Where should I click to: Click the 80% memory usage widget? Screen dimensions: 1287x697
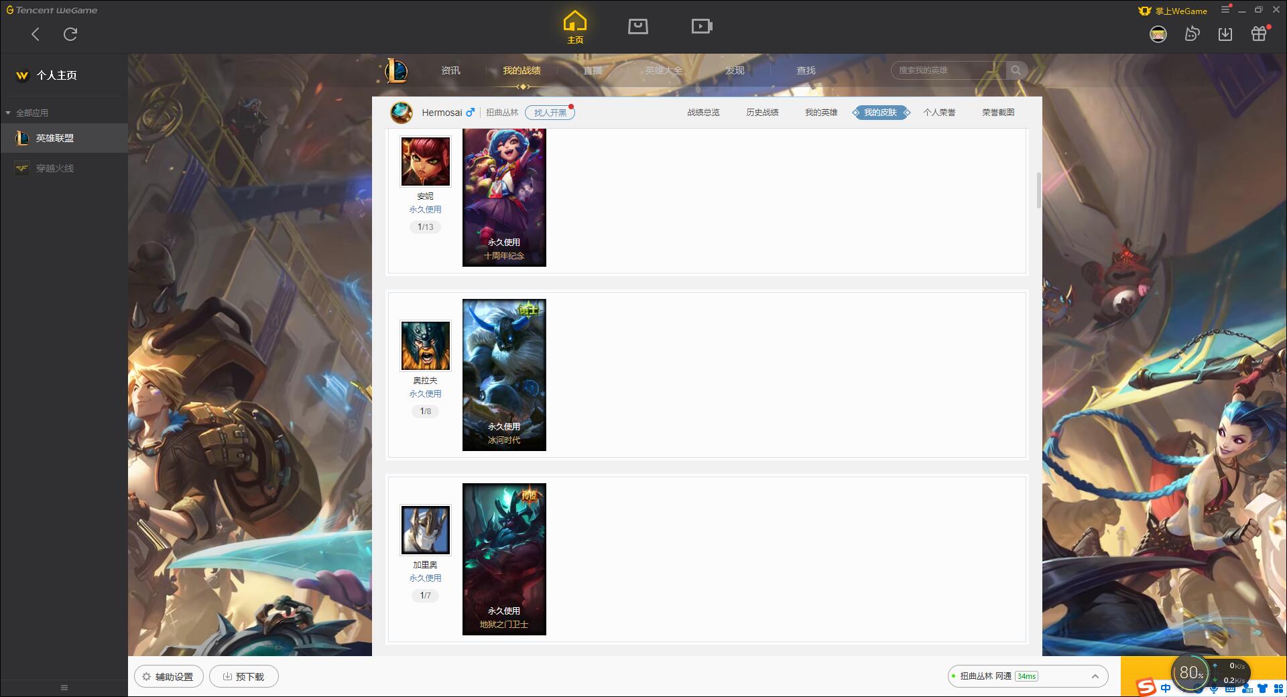(x=1191, y=672)
